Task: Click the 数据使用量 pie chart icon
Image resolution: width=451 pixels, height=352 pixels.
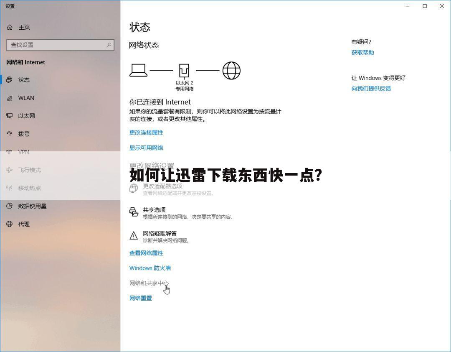Action: 10,206
